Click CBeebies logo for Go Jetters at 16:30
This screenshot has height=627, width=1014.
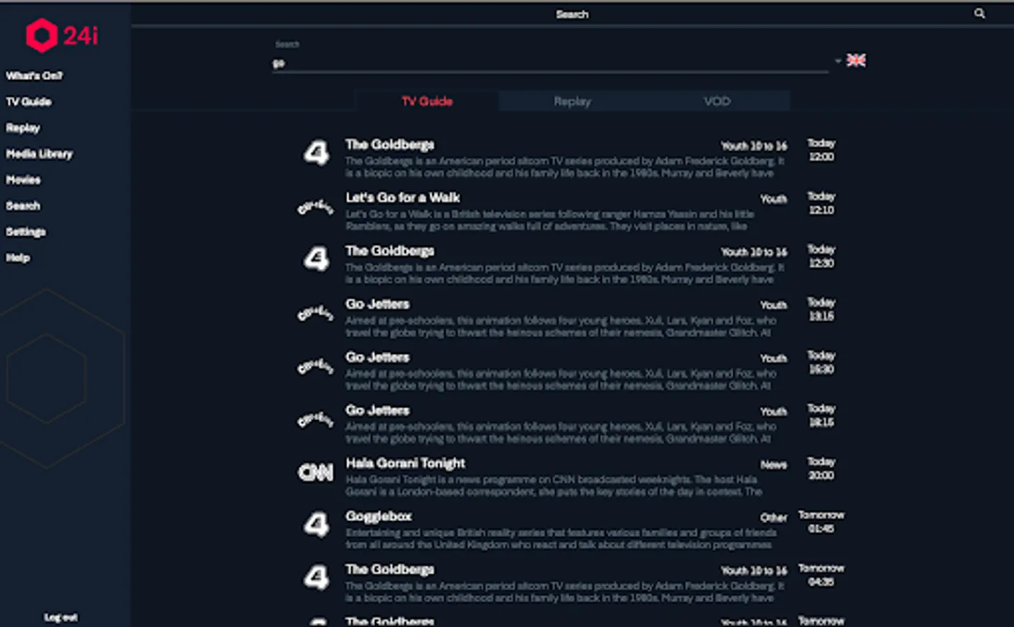(316, 366)
